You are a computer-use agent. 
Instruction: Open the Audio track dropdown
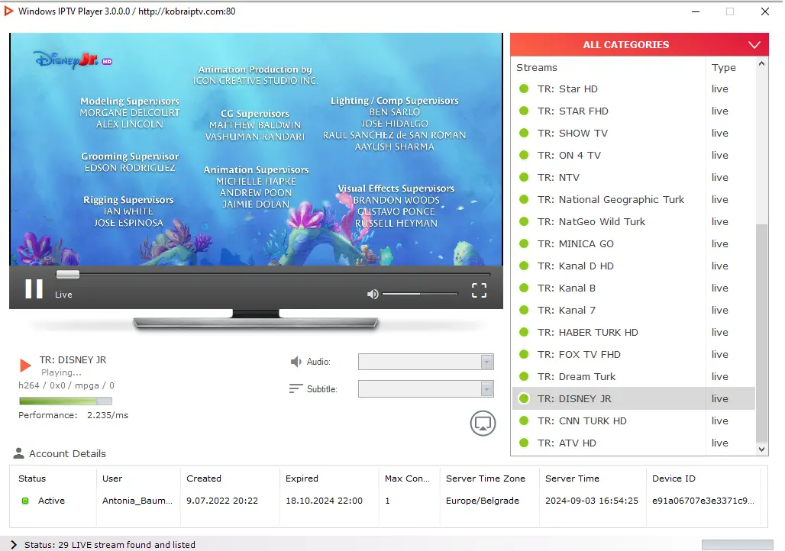click(x=425, y=362)
